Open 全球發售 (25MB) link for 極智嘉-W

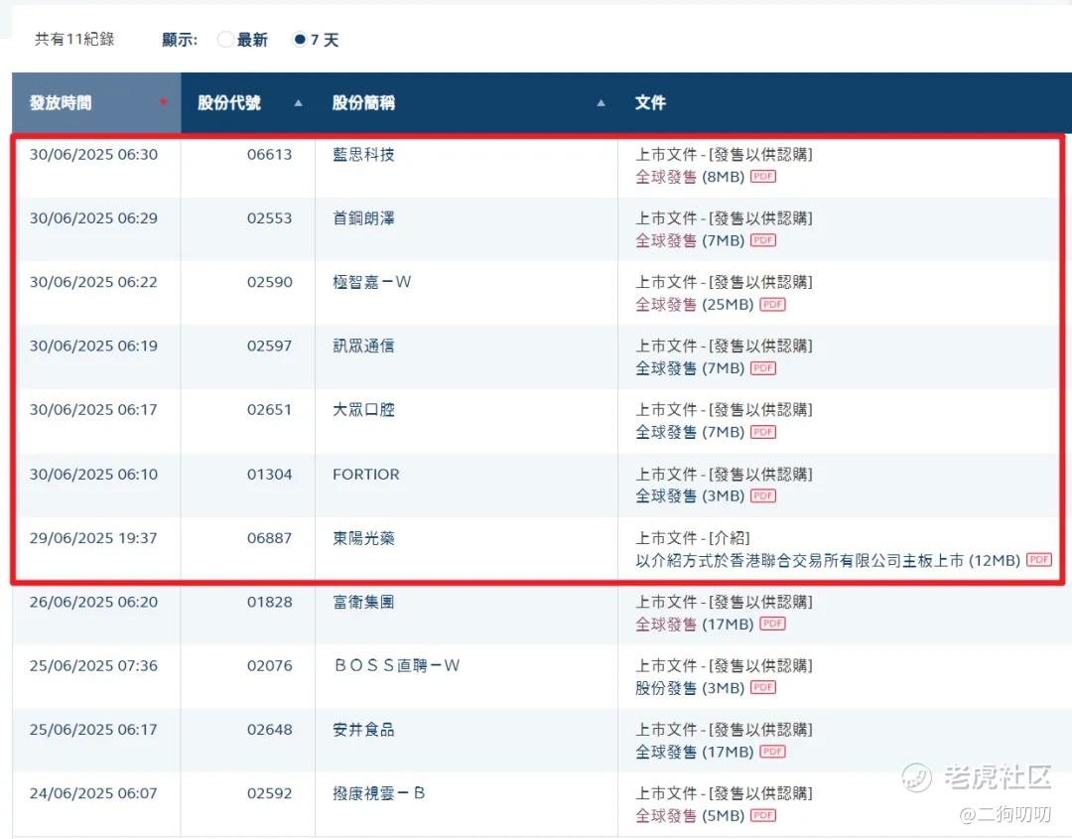(695, 304)
